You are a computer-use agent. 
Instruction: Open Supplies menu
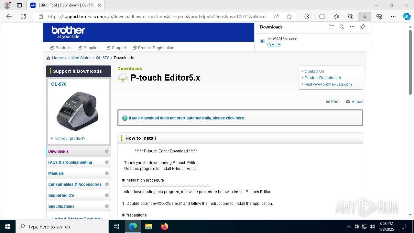pos(89,48)
